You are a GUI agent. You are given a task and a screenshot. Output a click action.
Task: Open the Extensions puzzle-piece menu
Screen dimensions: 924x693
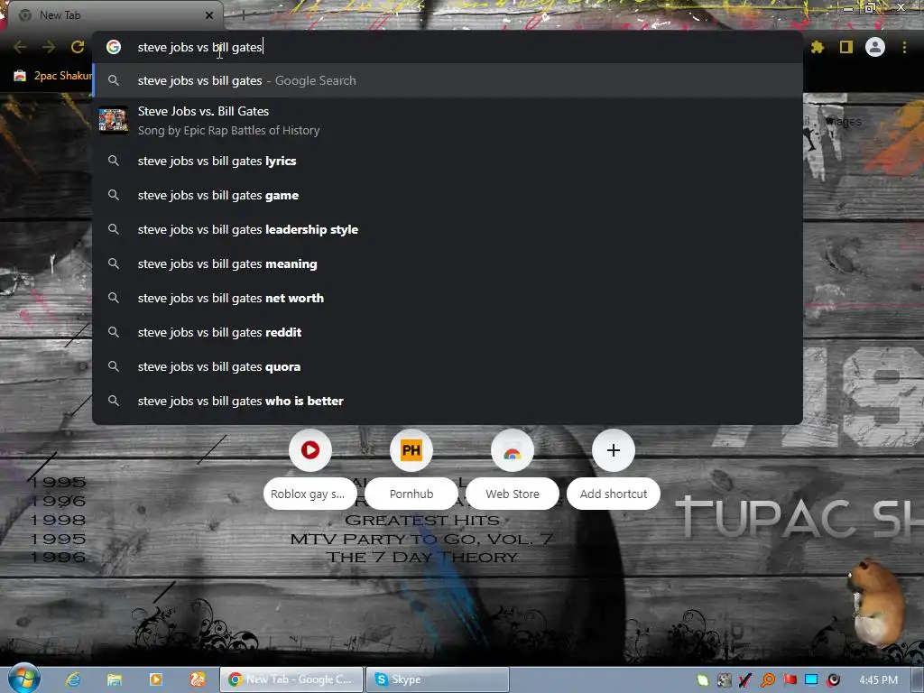818,47
